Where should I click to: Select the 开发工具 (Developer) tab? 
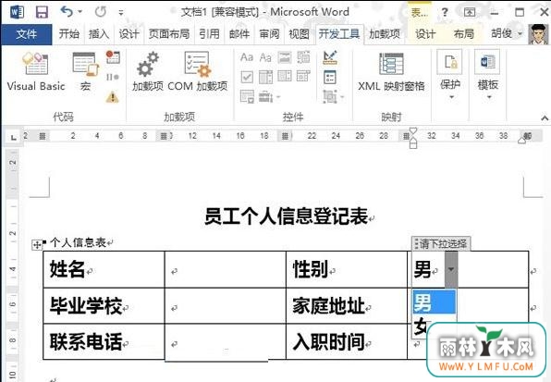click(339, 34)
